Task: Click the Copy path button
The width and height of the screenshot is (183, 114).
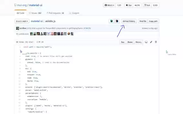Action: point(153,21)
